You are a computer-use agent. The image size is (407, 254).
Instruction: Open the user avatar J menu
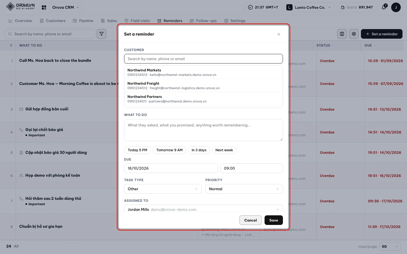click(x=396, y=7)
